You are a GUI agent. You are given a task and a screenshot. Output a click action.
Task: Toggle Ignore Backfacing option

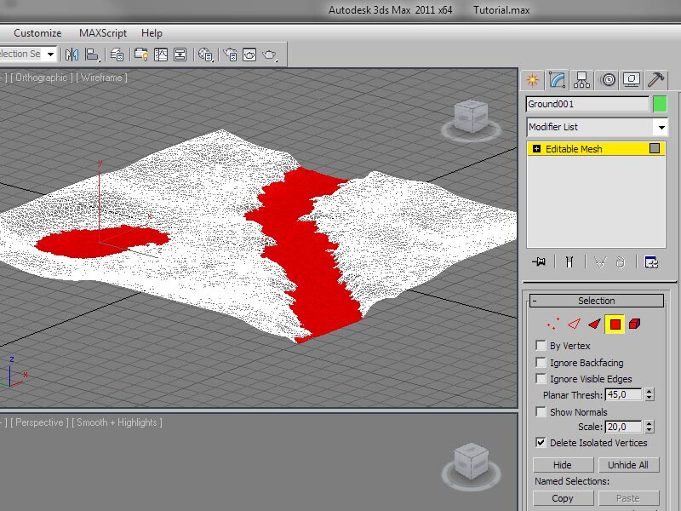point(541,363)
